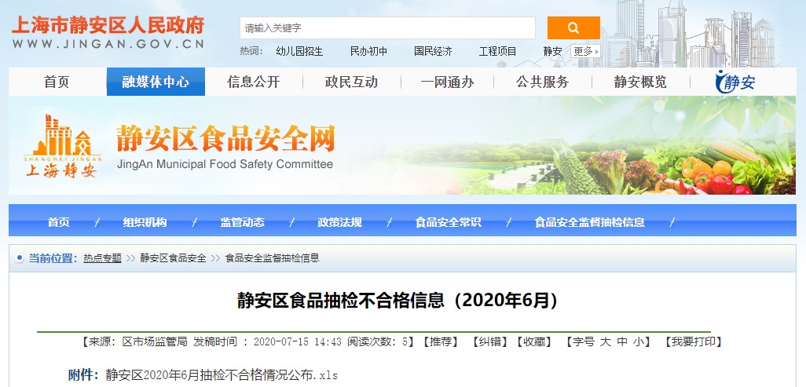
Task: Select 公共服务 in main navigation
Action: (x=542, y=82)
